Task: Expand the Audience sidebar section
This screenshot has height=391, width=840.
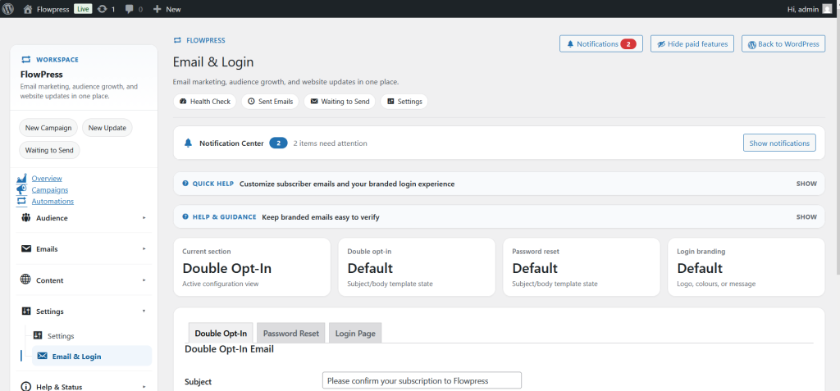Action: point(84,218)
